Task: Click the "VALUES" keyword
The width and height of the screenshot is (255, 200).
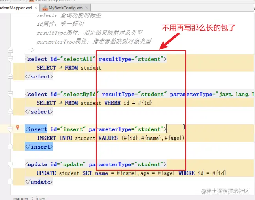Action: tap(108, 138)
